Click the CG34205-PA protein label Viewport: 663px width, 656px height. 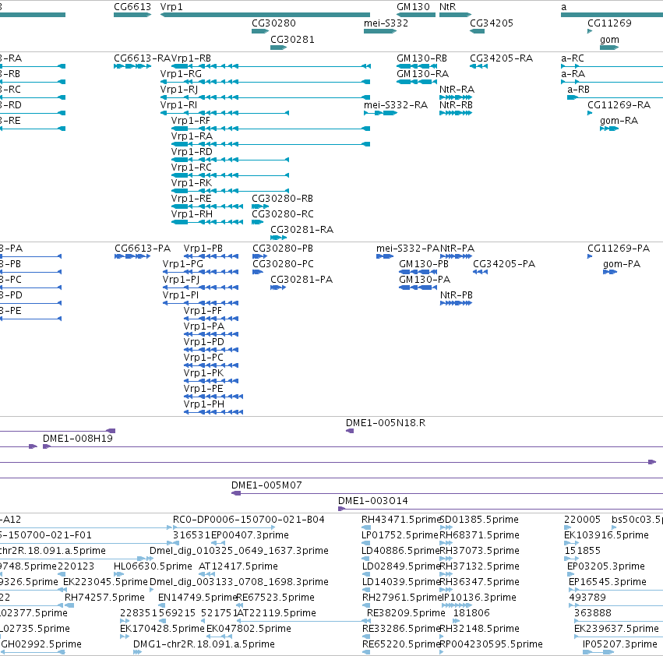click(503, 264)
